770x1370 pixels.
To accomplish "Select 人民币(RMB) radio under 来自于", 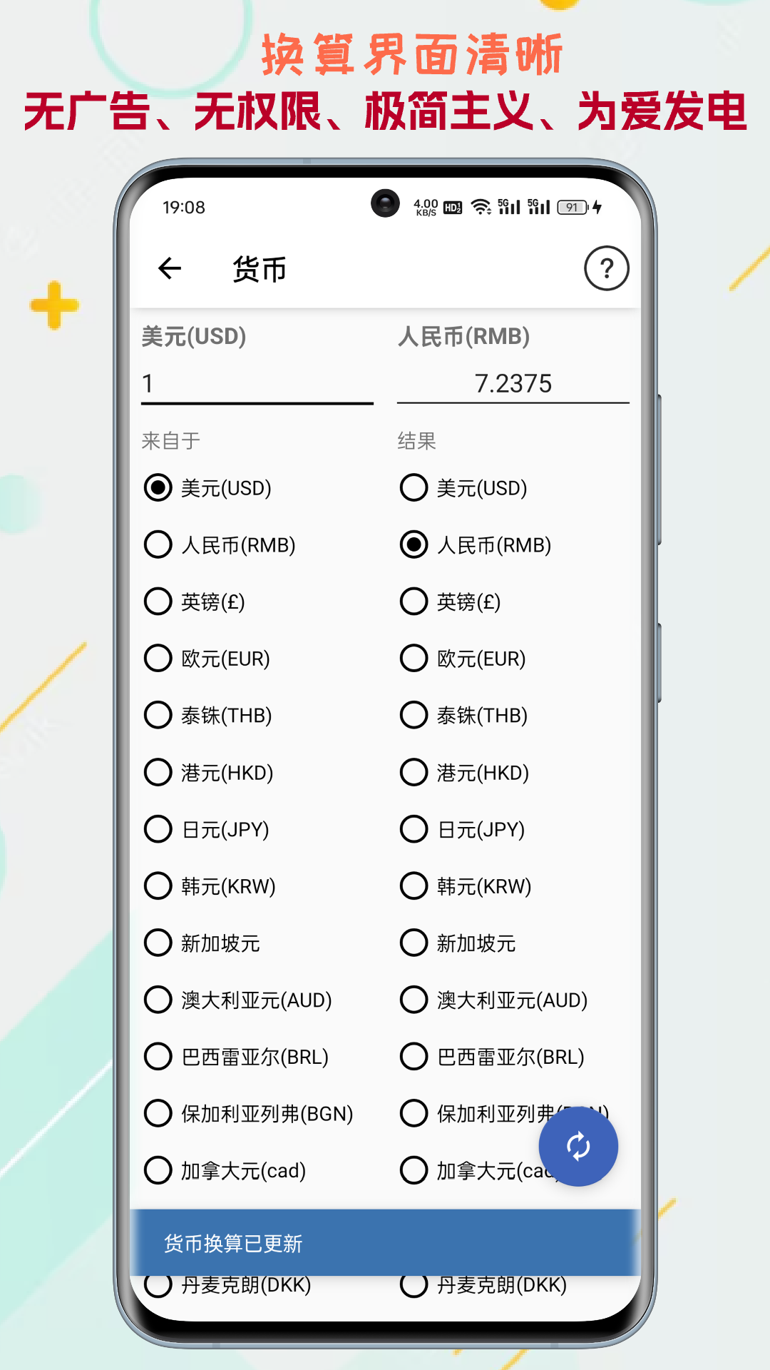I will point(158,544).
